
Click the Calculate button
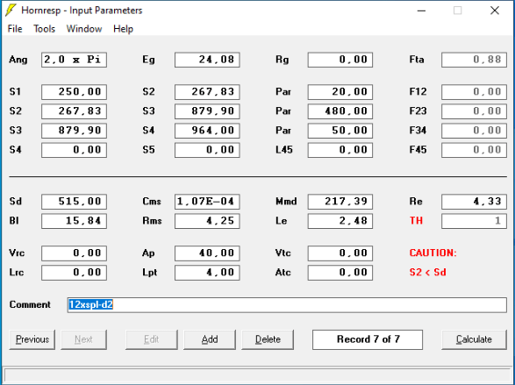474,339
